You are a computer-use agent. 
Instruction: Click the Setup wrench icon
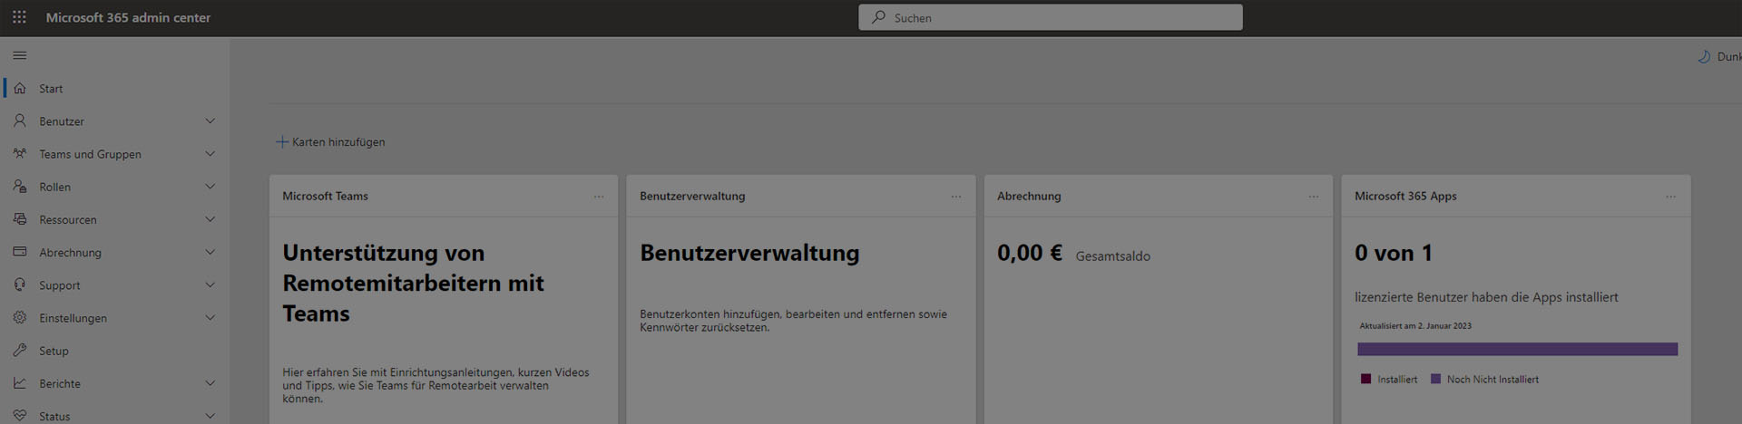coord(20,351)
